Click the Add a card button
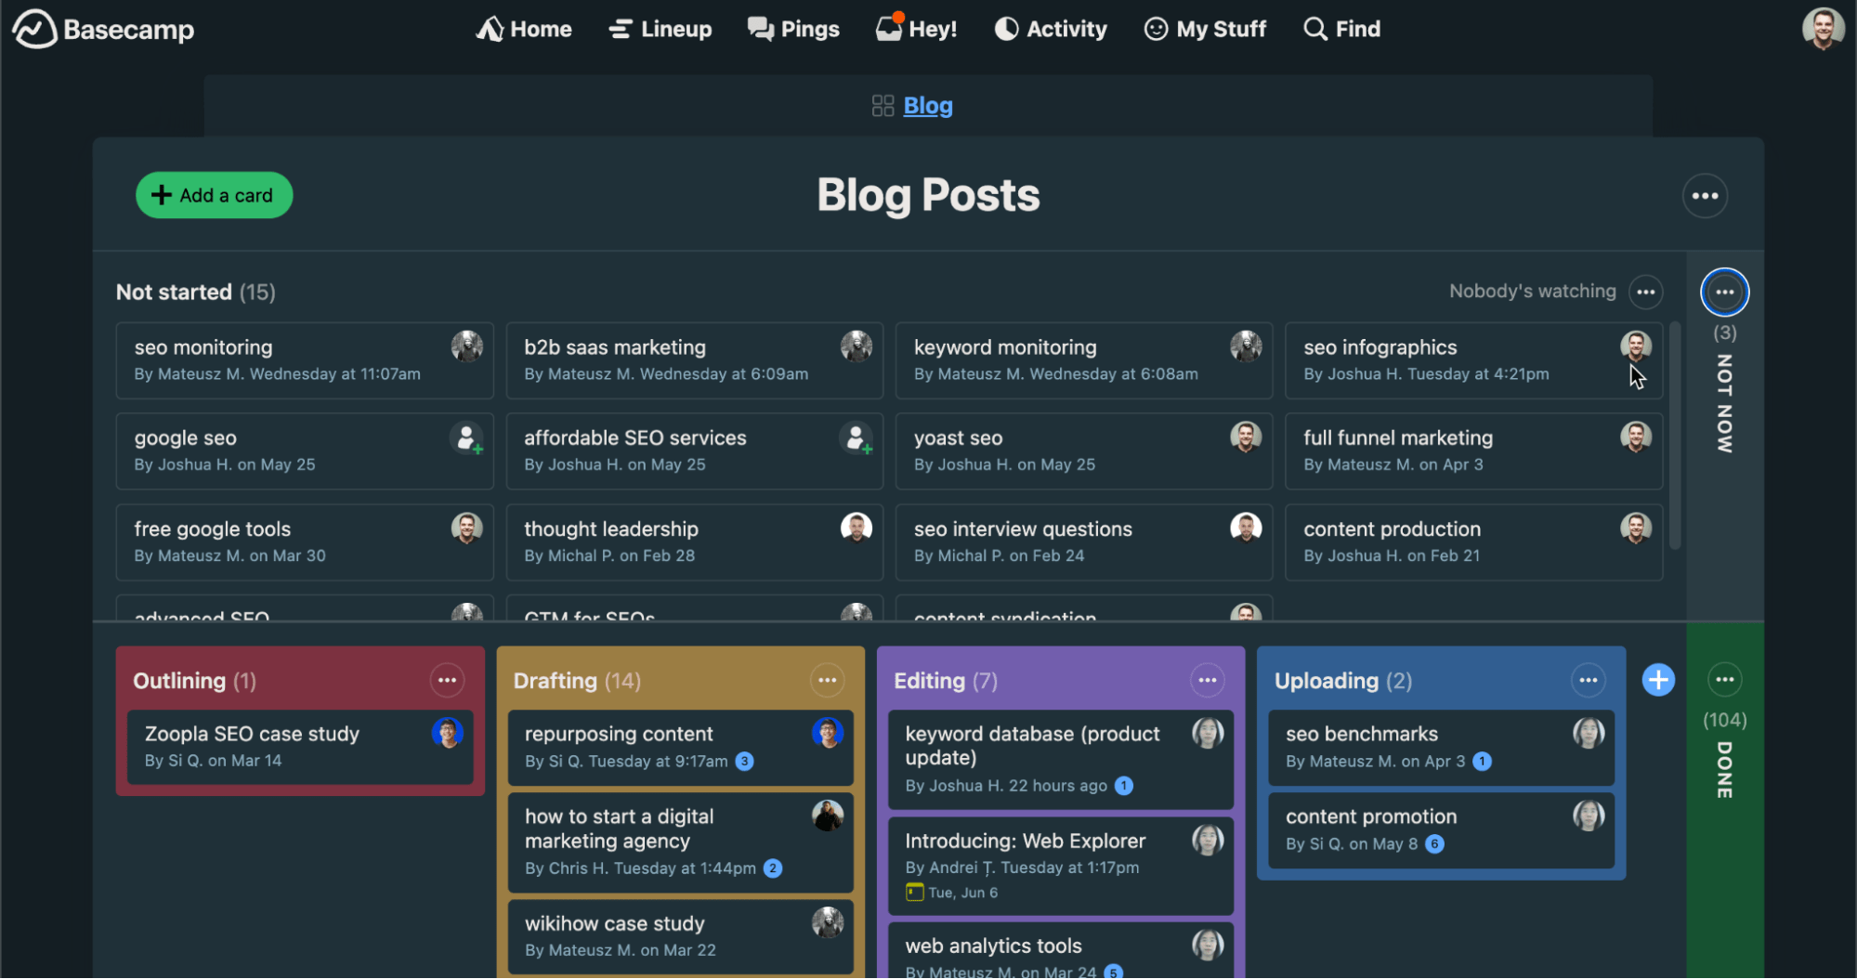The image size is (1857, 979). coord(215,195)
